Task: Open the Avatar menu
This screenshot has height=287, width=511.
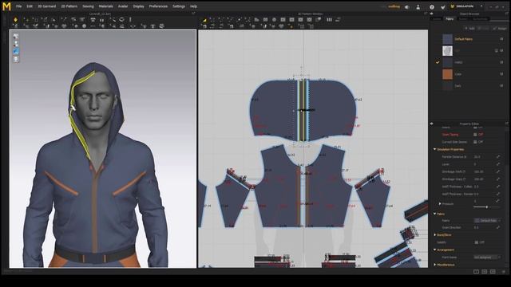Action: point(123,6)
